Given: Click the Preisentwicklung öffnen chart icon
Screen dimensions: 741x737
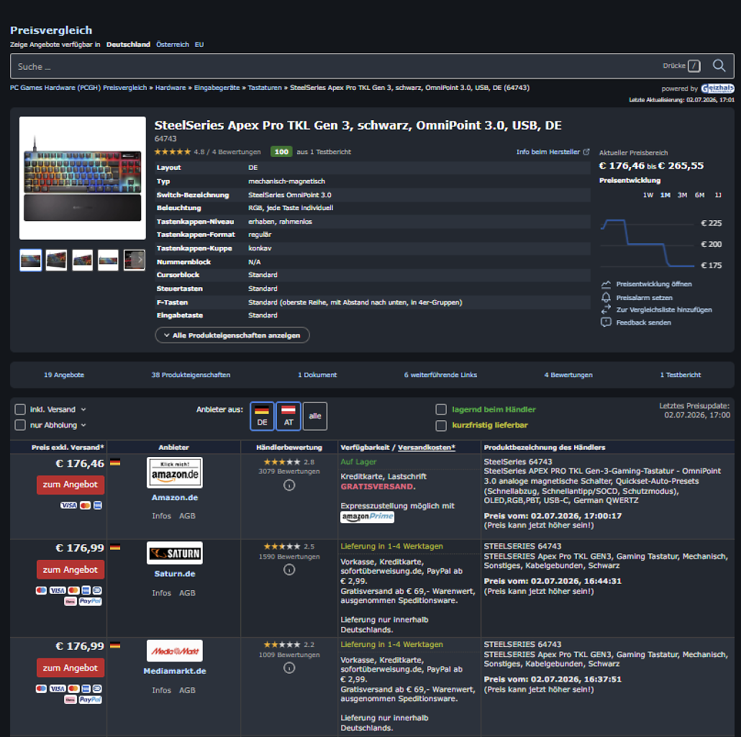Looking at the screenshot, I should (606, 284).
